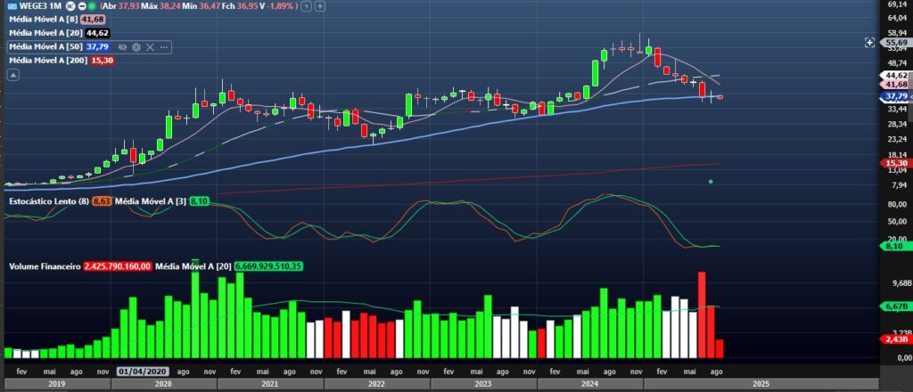Click the minus circle icon beside WEGE3
The width and height of the screenshot is (913, 392).
click(x=81, y=4)
